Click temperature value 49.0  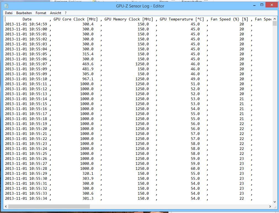[x=195, y=79]
